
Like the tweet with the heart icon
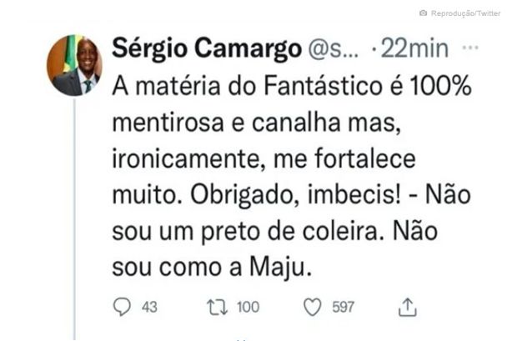point(313,307)
